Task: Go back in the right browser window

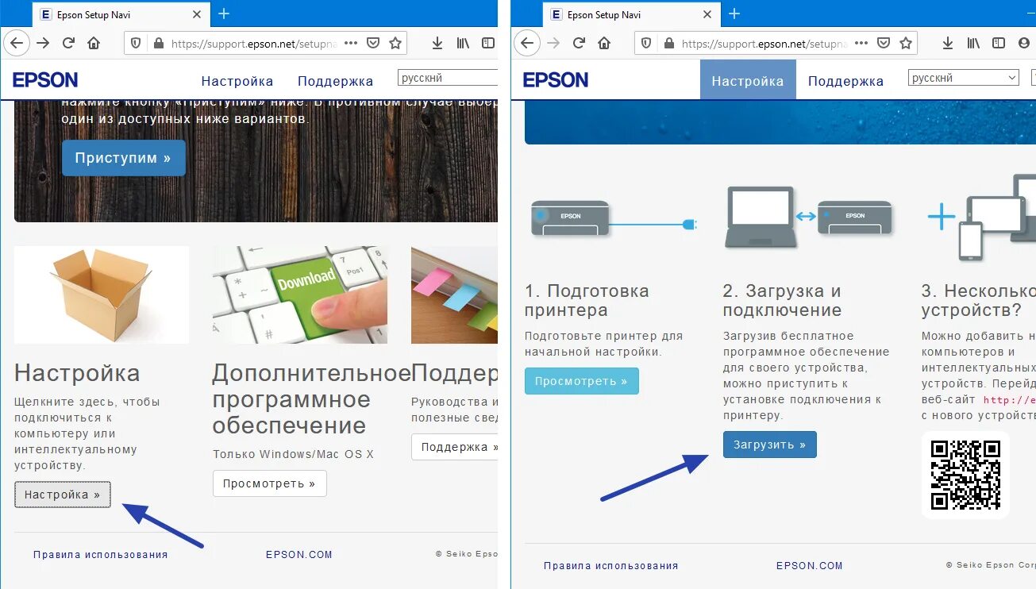Action: pos(526,43)
